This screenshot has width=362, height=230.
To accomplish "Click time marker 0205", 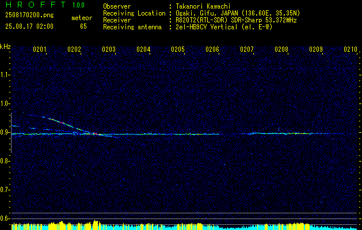I will pos(178,49).
